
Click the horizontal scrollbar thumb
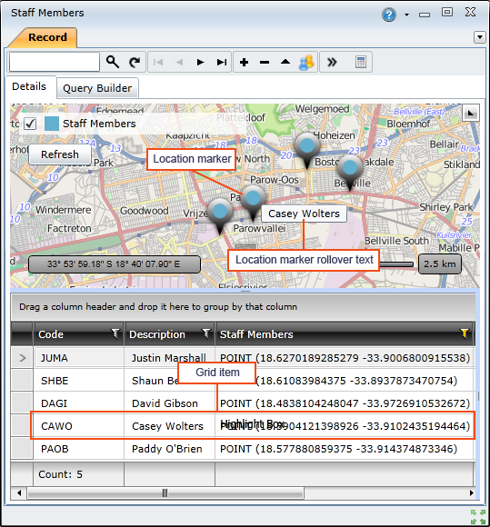click(165, 493)
